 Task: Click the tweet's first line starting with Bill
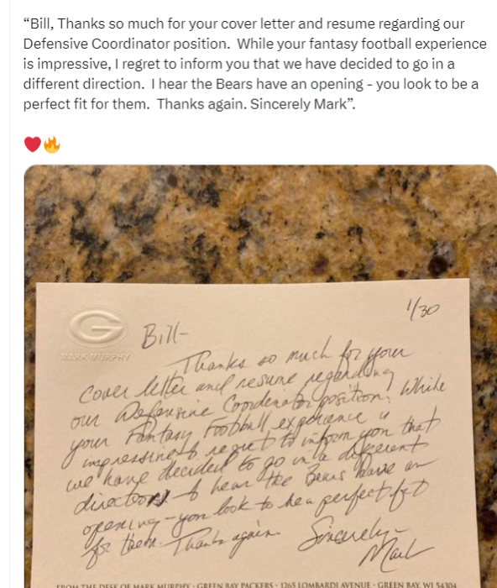[x=243, y=24]
